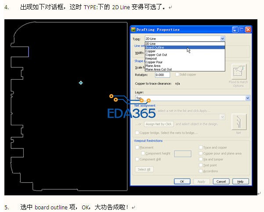Viewport: 264px width, 212px height.
Task: Click Assign Net by Click button
Action: pyautogui.click(x=159, y=124)
